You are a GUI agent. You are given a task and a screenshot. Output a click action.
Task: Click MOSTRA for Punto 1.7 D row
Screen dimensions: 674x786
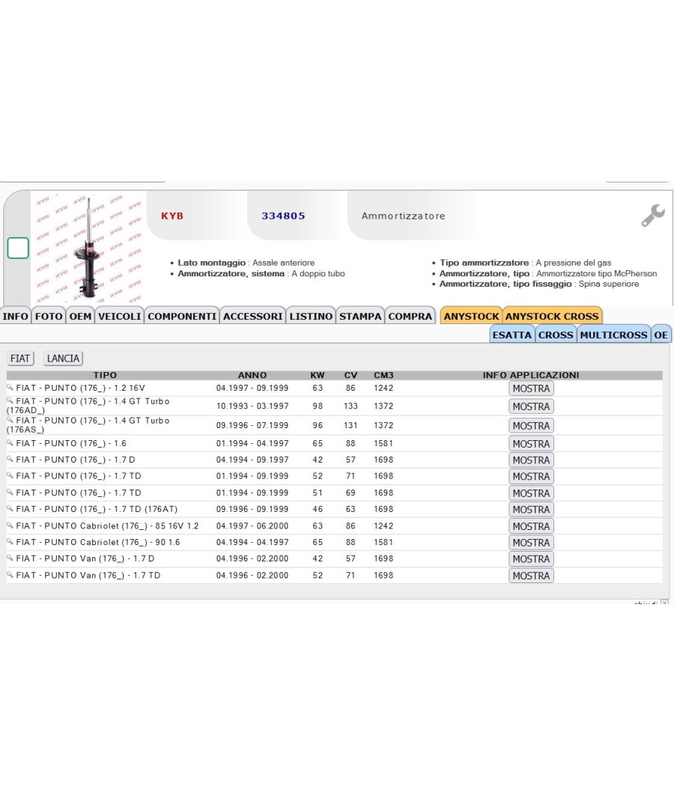pyautogui.click(x=531, y=460)
